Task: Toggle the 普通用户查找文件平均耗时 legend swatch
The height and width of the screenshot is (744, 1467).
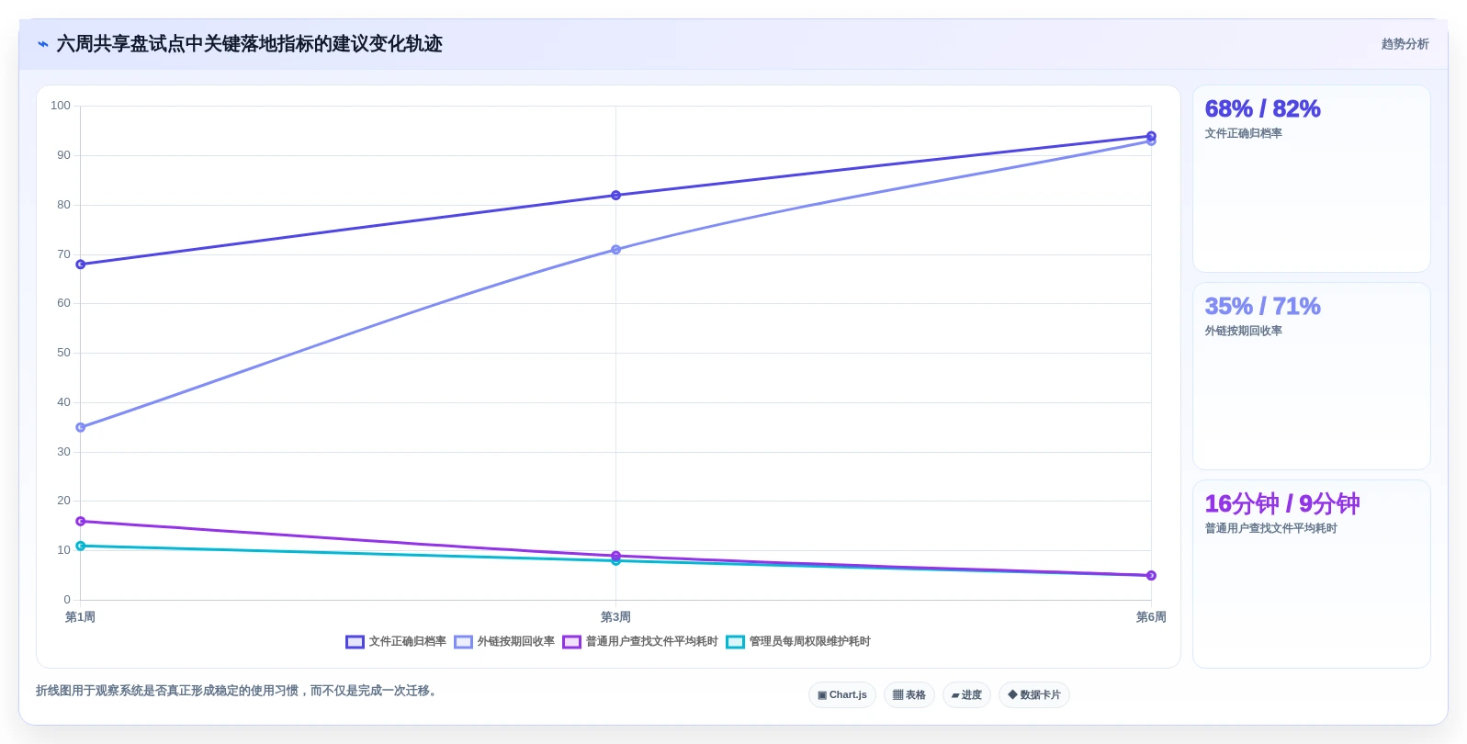Action: click(571, 642)
